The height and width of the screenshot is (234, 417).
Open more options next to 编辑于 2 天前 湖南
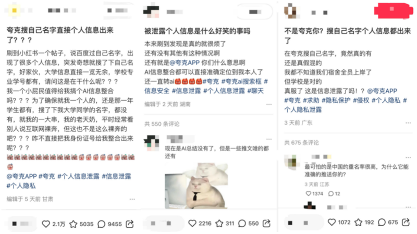[269, 104]
